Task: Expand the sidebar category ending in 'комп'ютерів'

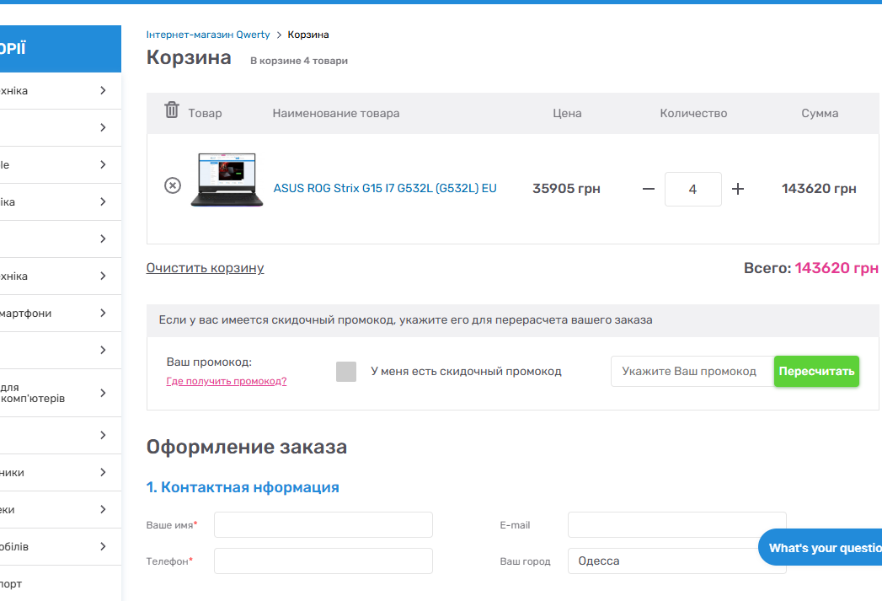Action: tap(103, 393)
